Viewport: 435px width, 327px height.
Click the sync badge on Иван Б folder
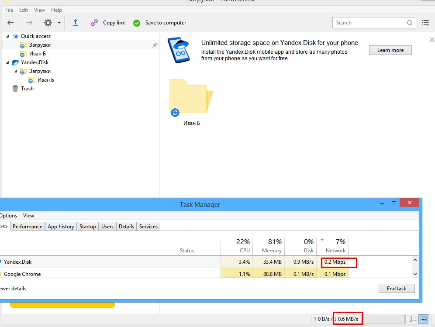pyautogui.click(x=175, y=112)
